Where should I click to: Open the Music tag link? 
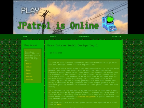point(28,73)
